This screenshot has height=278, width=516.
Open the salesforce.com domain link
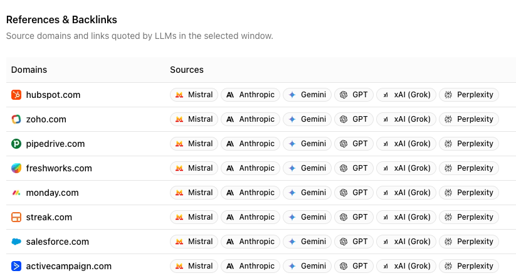coord(57,242)
